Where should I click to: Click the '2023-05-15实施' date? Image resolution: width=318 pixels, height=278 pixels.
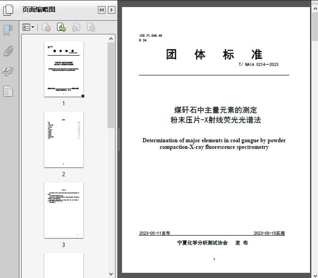pos(269,233)
